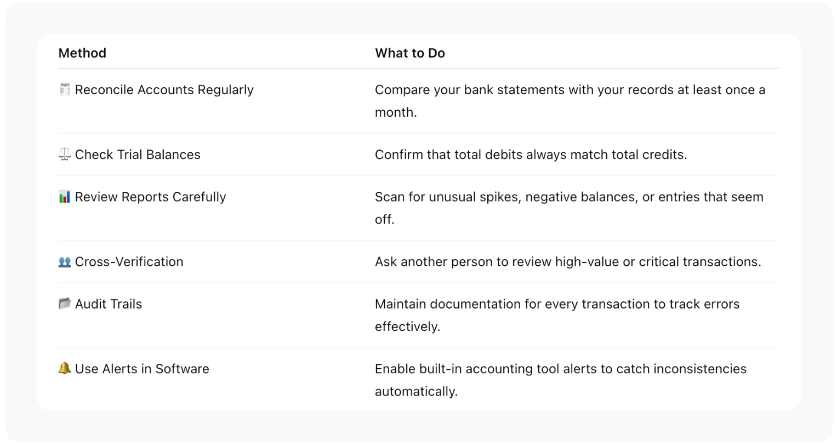Click the text about total debits matching credits
Screen dimensions: 837x446
[x=531, y=155]
